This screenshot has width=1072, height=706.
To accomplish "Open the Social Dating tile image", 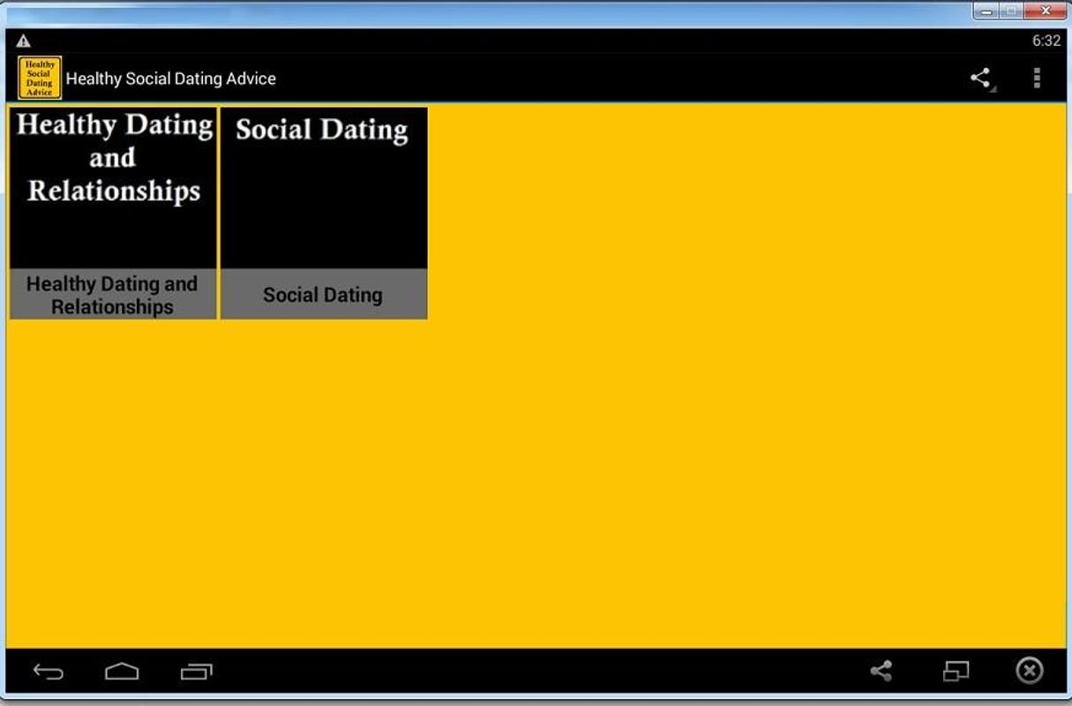I will (324, 188).
